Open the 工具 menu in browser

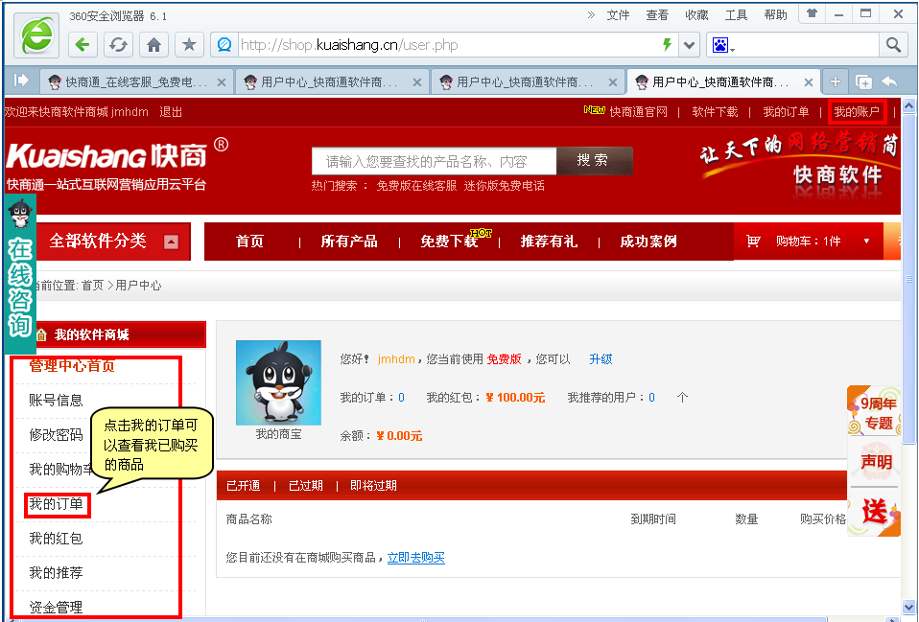736,15
